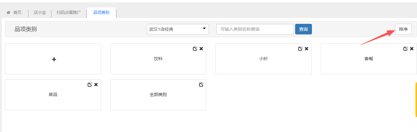Viewport: 417px width, 132px height.
Task: Delete the 饮料 category
Action: (201, 49)
